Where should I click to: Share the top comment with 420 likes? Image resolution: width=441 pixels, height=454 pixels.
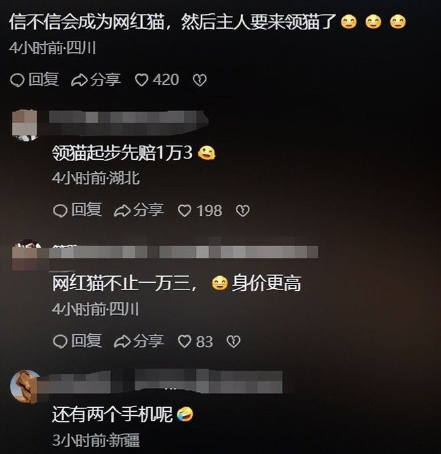[96, 80]
